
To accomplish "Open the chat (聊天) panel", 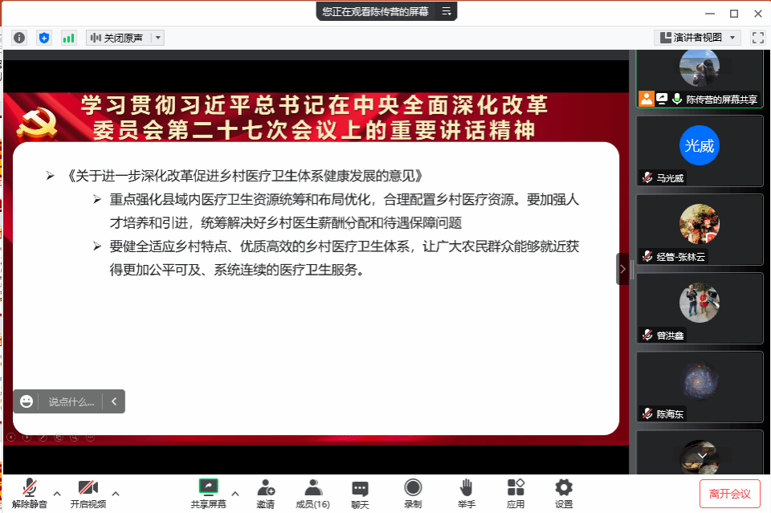I will (360, 493).
